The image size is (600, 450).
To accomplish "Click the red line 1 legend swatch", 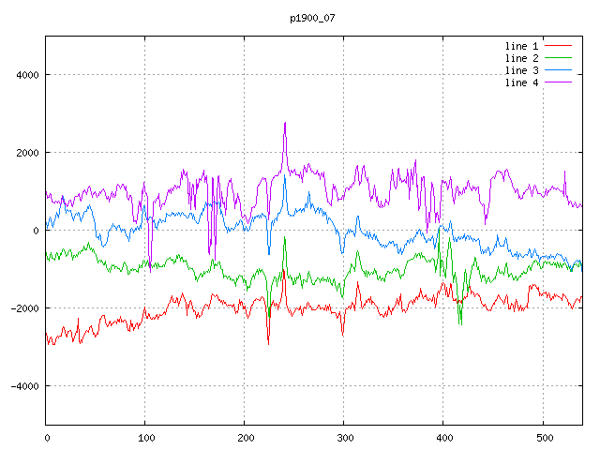I will point(559,46).
